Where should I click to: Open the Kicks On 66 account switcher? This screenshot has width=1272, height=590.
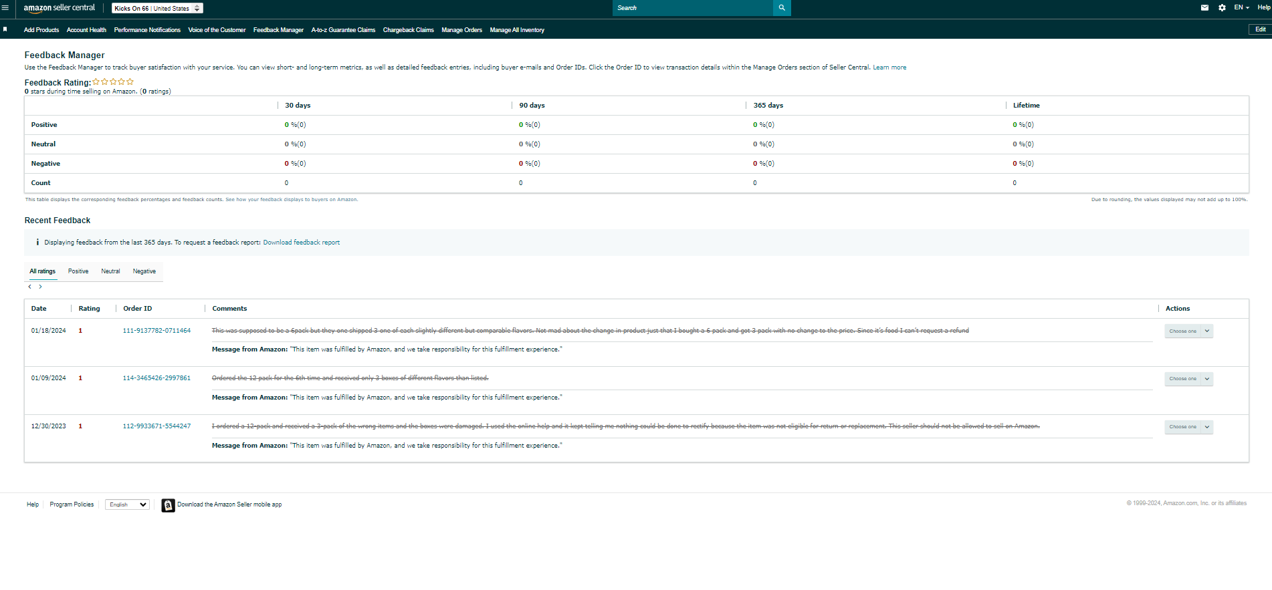(157, 8)
